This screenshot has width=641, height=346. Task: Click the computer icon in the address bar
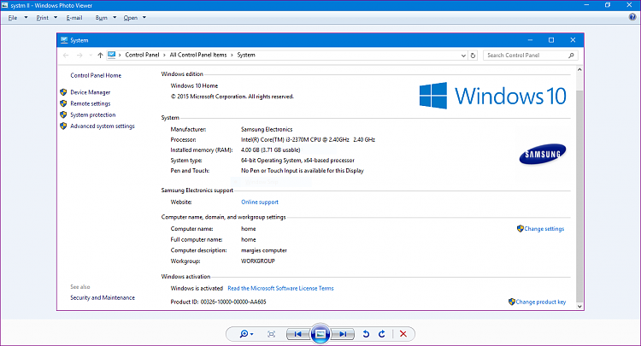click(x=112, y=55)
